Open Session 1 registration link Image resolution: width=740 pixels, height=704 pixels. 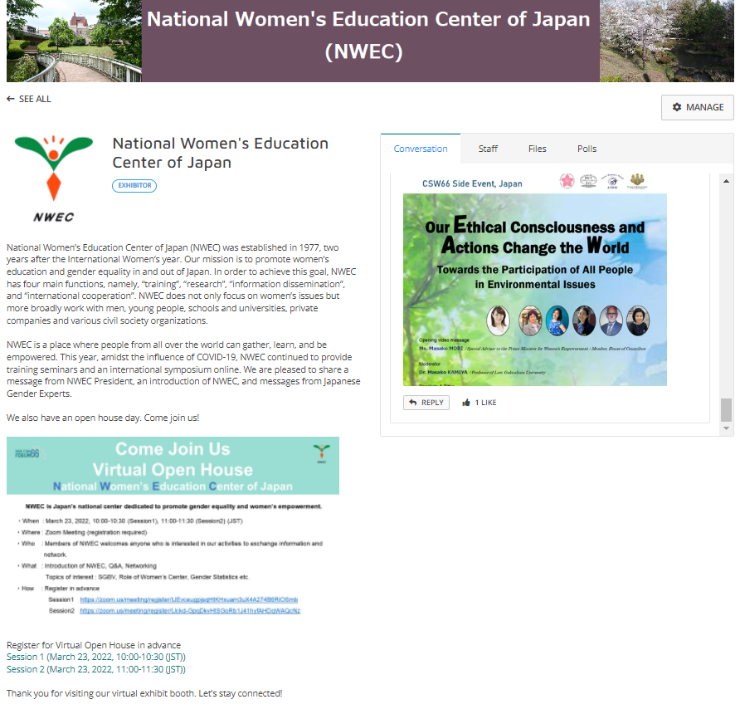point(95,657)
